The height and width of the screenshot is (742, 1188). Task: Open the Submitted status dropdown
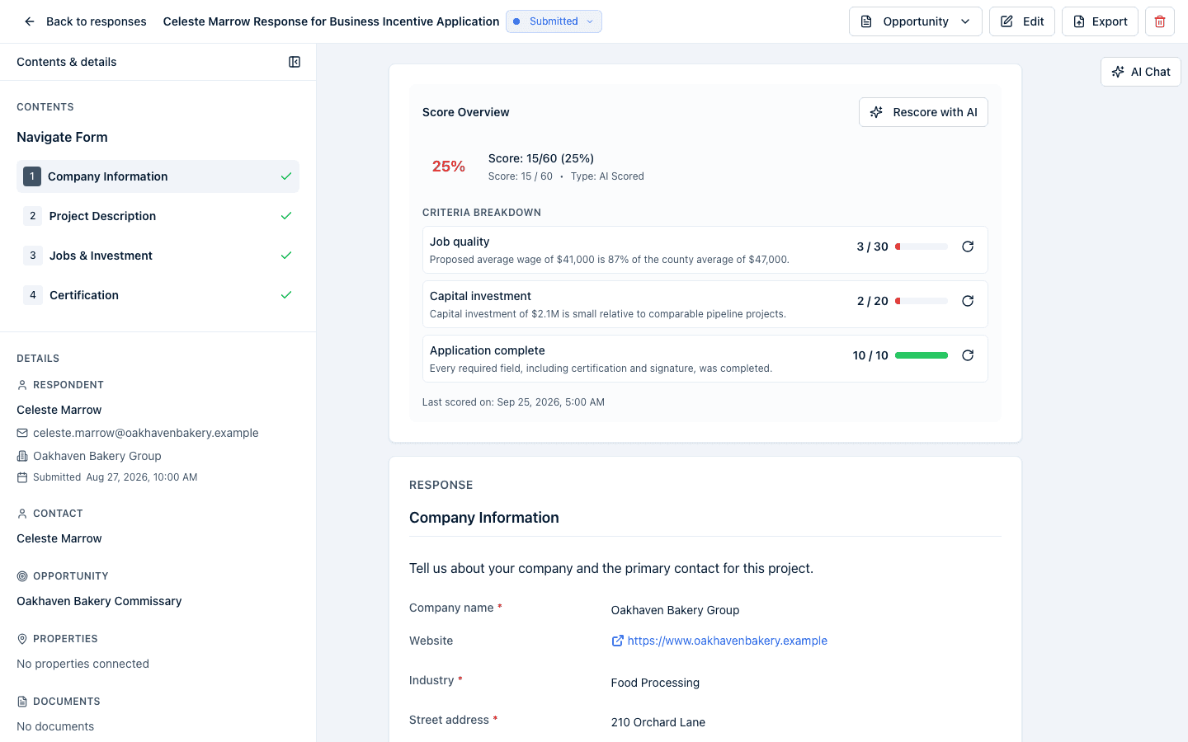pos(554,21)
